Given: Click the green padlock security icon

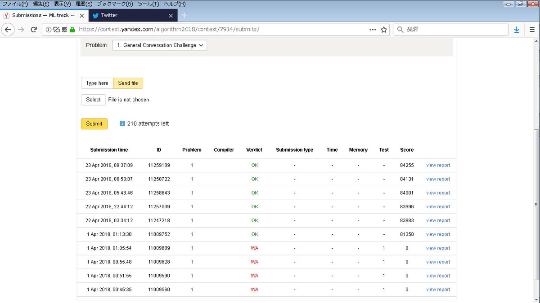Looking at the screenshot, I should [72, 30].
